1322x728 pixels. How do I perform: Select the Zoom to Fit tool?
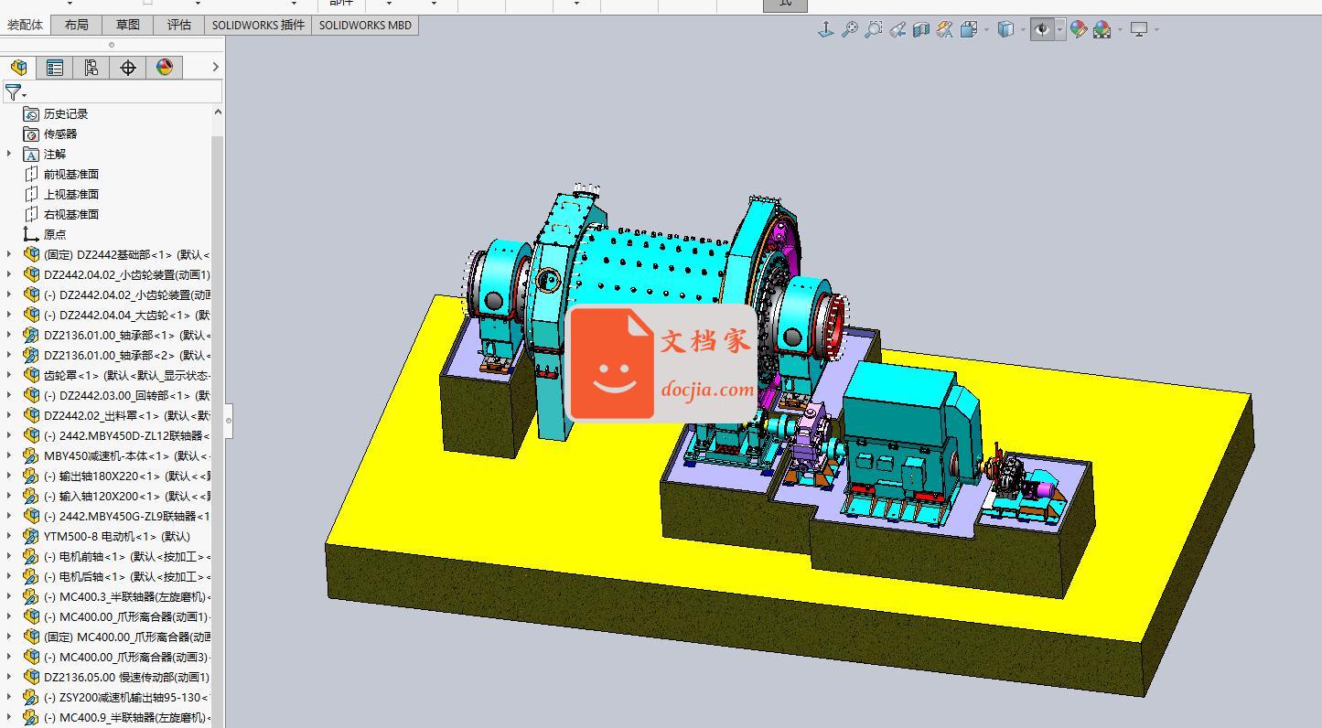pos(849,29)
